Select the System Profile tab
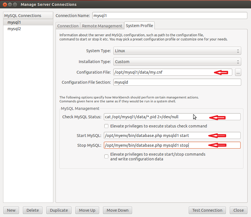Screen dimensions: 251x217 point(139,26)
